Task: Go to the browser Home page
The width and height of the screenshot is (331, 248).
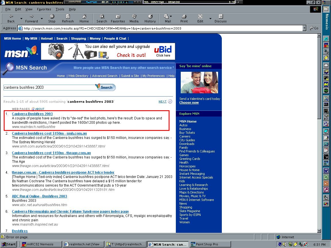Action: 84,19
